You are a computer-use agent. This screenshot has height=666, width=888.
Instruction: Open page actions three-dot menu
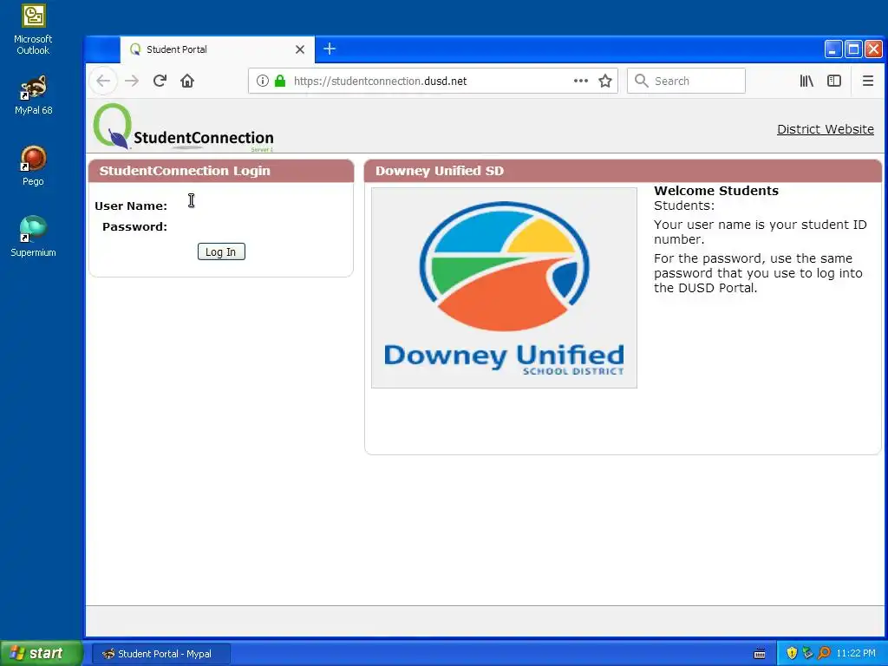[x=580, y=81]
